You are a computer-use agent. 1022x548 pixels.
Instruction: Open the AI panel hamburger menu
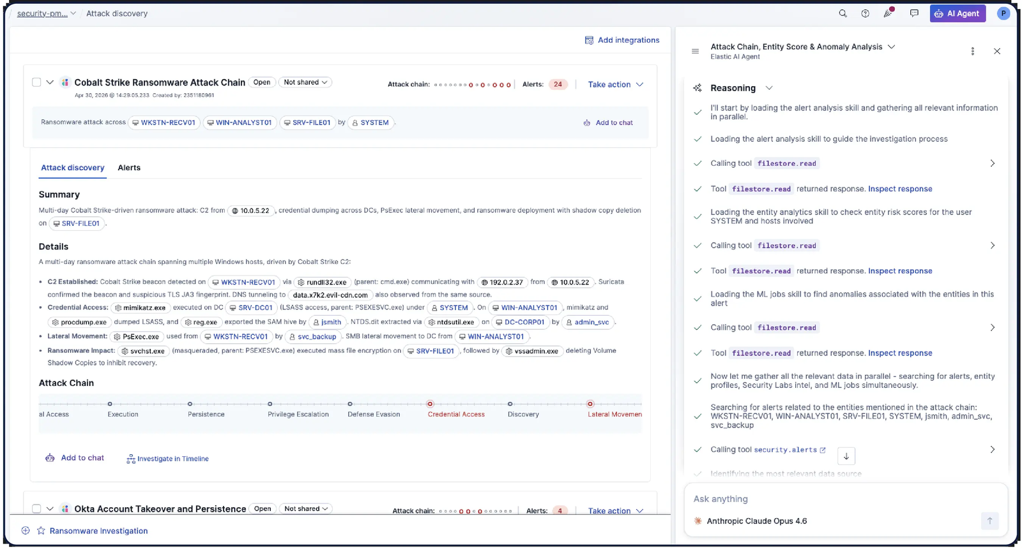tap(695, 51)
